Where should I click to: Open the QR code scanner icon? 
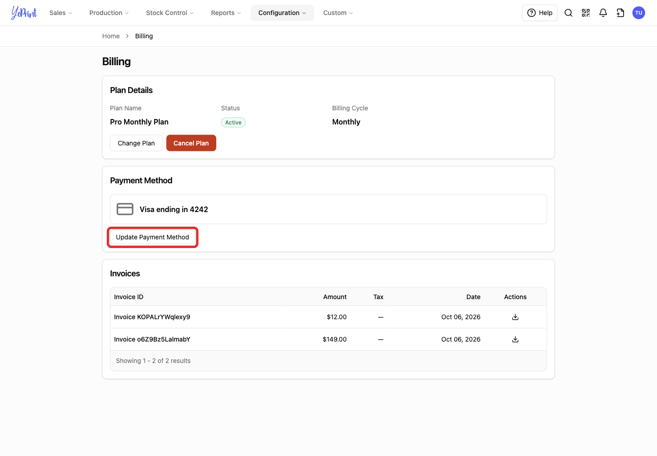(x=586, y=13)
